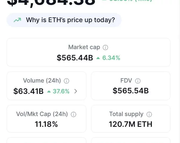Click the green up-triangle beside 37.6%
This screenshot has height=143, width=180.
pyautogui.click(x=49, y=91)
